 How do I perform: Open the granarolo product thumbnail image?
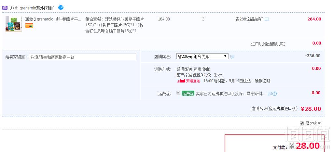(14, 24)
